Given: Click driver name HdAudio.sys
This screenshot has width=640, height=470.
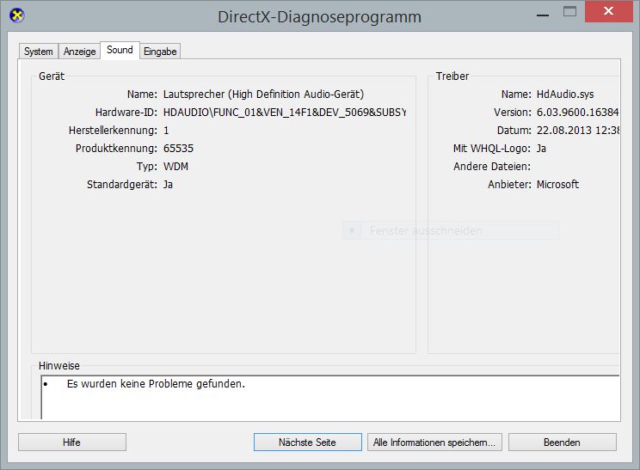Looking at the screenshot, I should [565, 95].
